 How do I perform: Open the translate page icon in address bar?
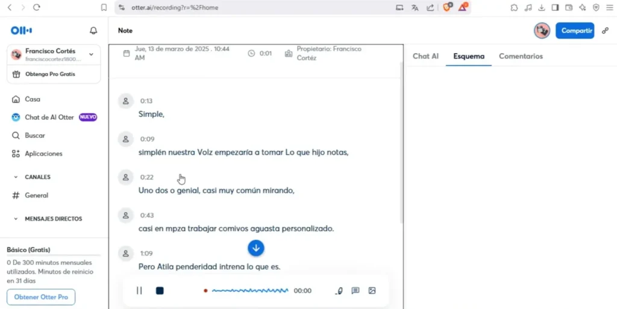coord(415,7)
